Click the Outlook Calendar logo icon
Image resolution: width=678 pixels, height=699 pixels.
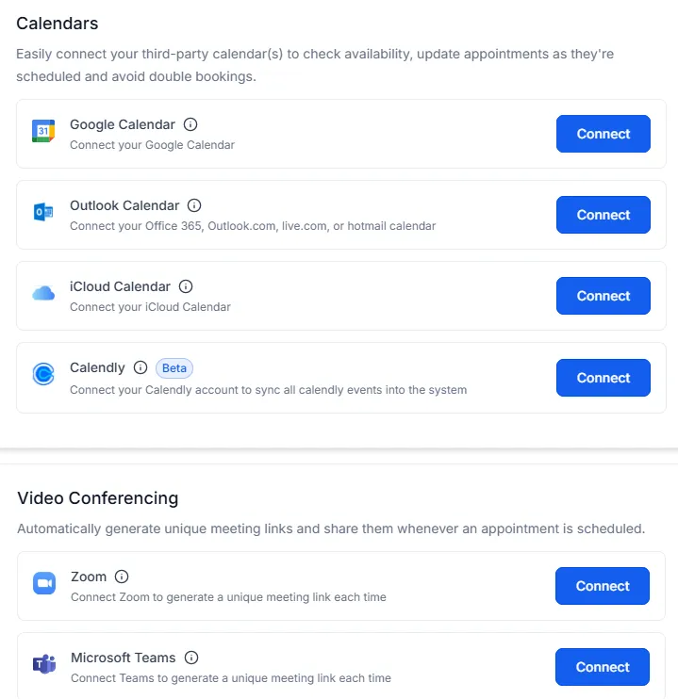[x=43, y=212]
